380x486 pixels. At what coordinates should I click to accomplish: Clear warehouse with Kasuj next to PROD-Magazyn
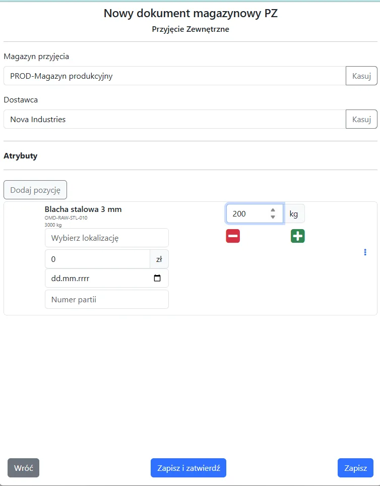click(361, 76)
